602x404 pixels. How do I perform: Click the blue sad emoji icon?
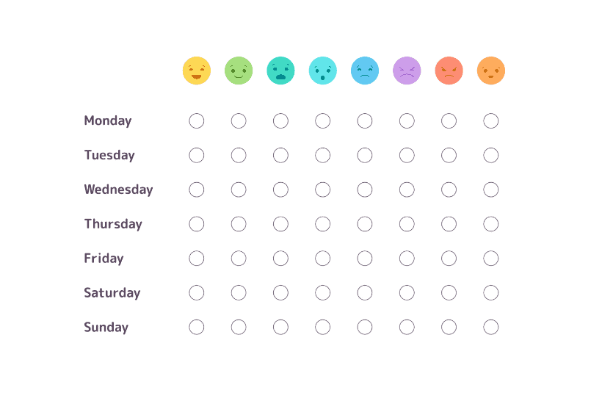point(365,71)
